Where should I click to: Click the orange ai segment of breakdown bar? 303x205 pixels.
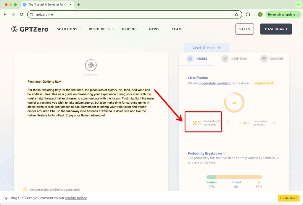239,177
